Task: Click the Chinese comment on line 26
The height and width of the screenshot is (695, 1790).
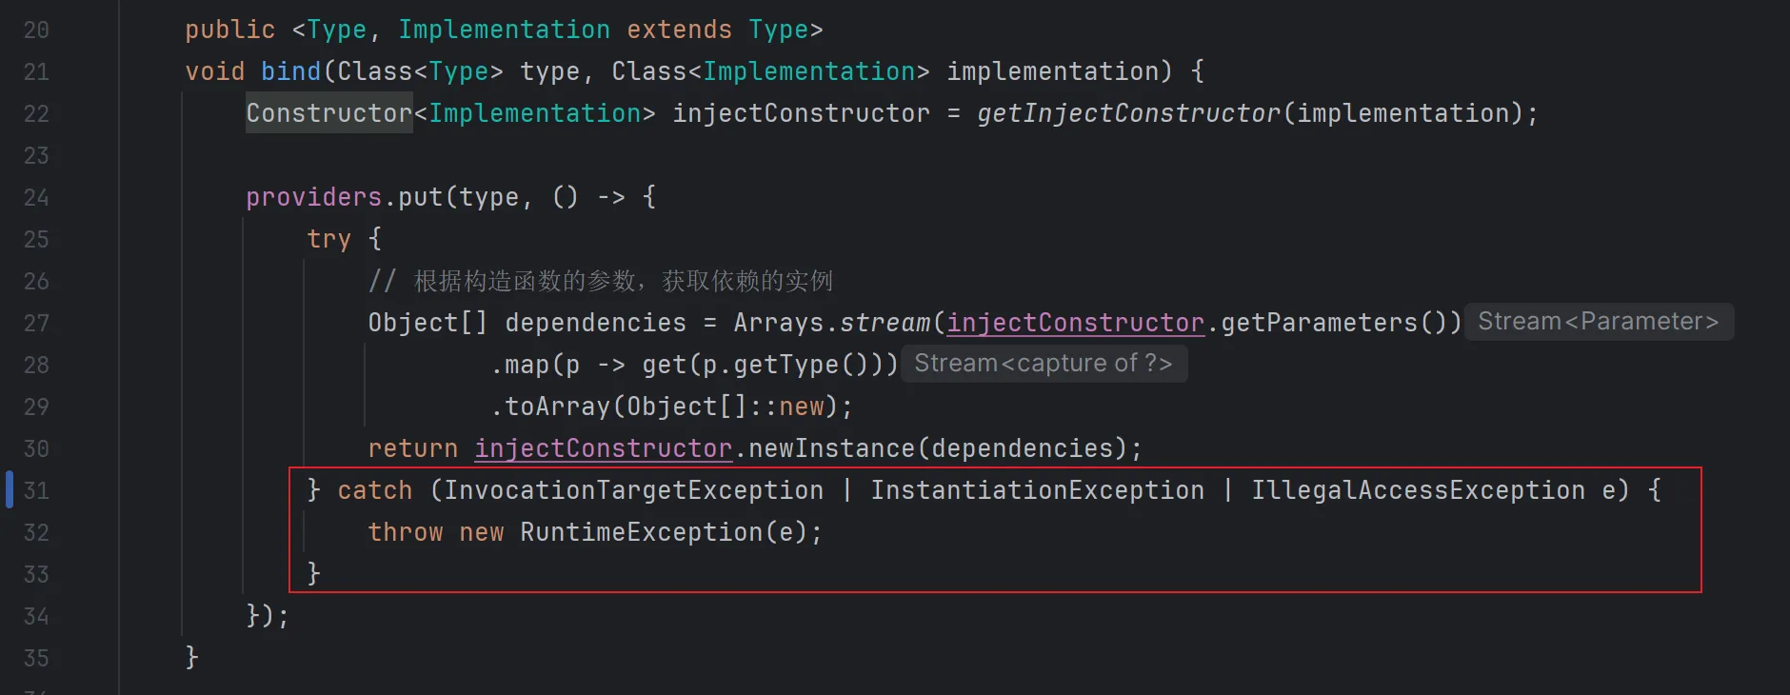Action: [x=623, y=281]
